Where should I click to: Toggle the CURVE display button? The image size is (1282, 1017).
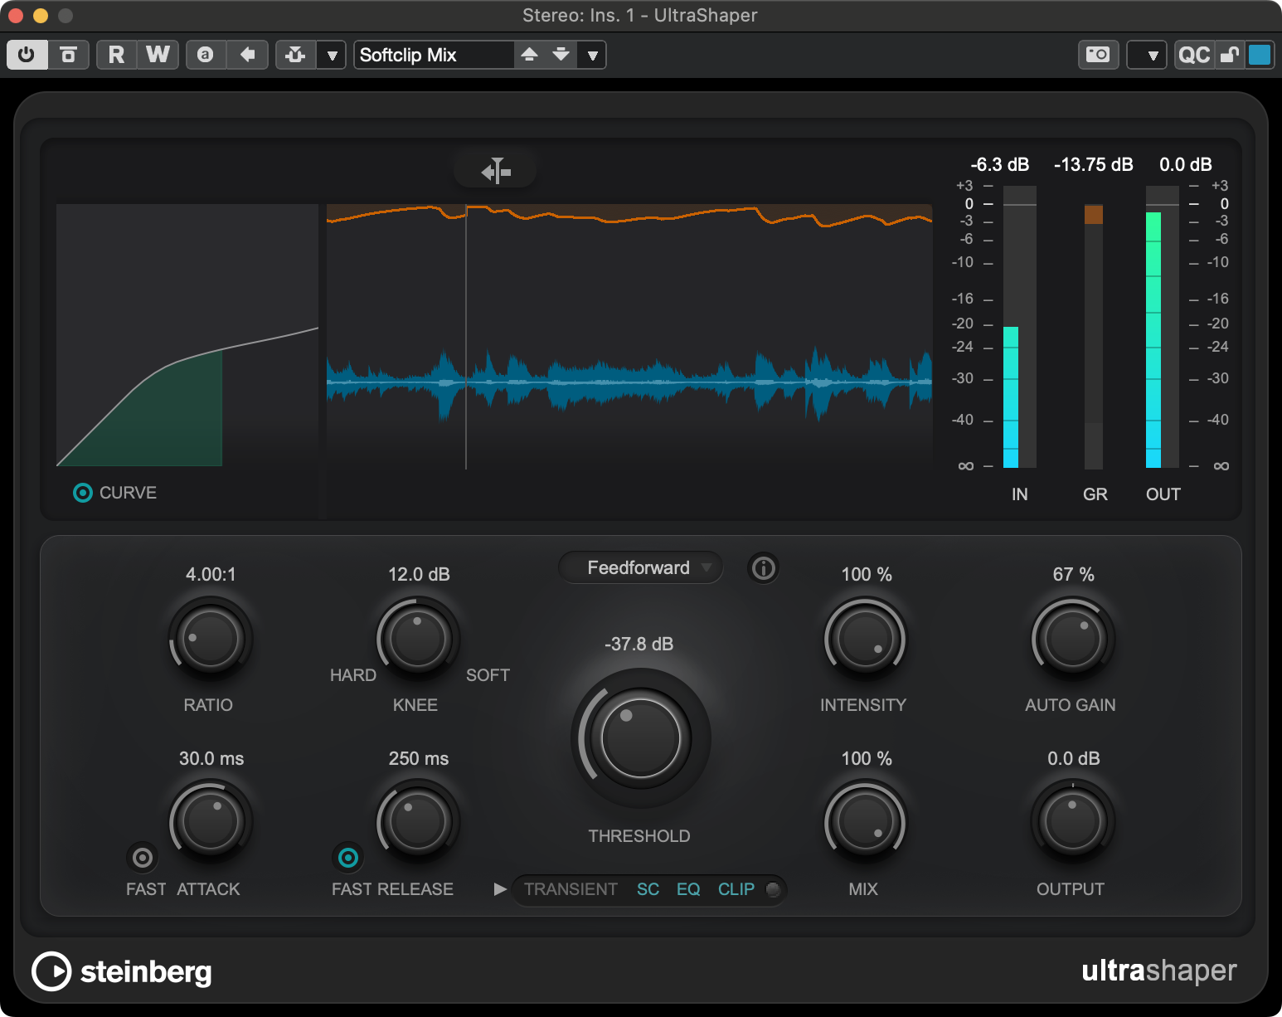[x=83, y=493]
